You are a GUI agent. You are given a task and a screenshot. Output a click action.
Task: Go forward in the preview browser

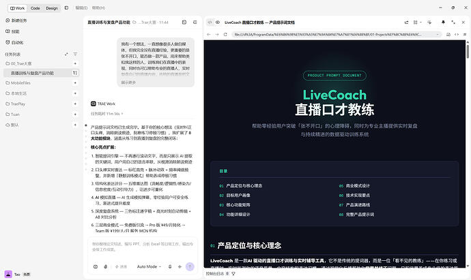[217, 35]
